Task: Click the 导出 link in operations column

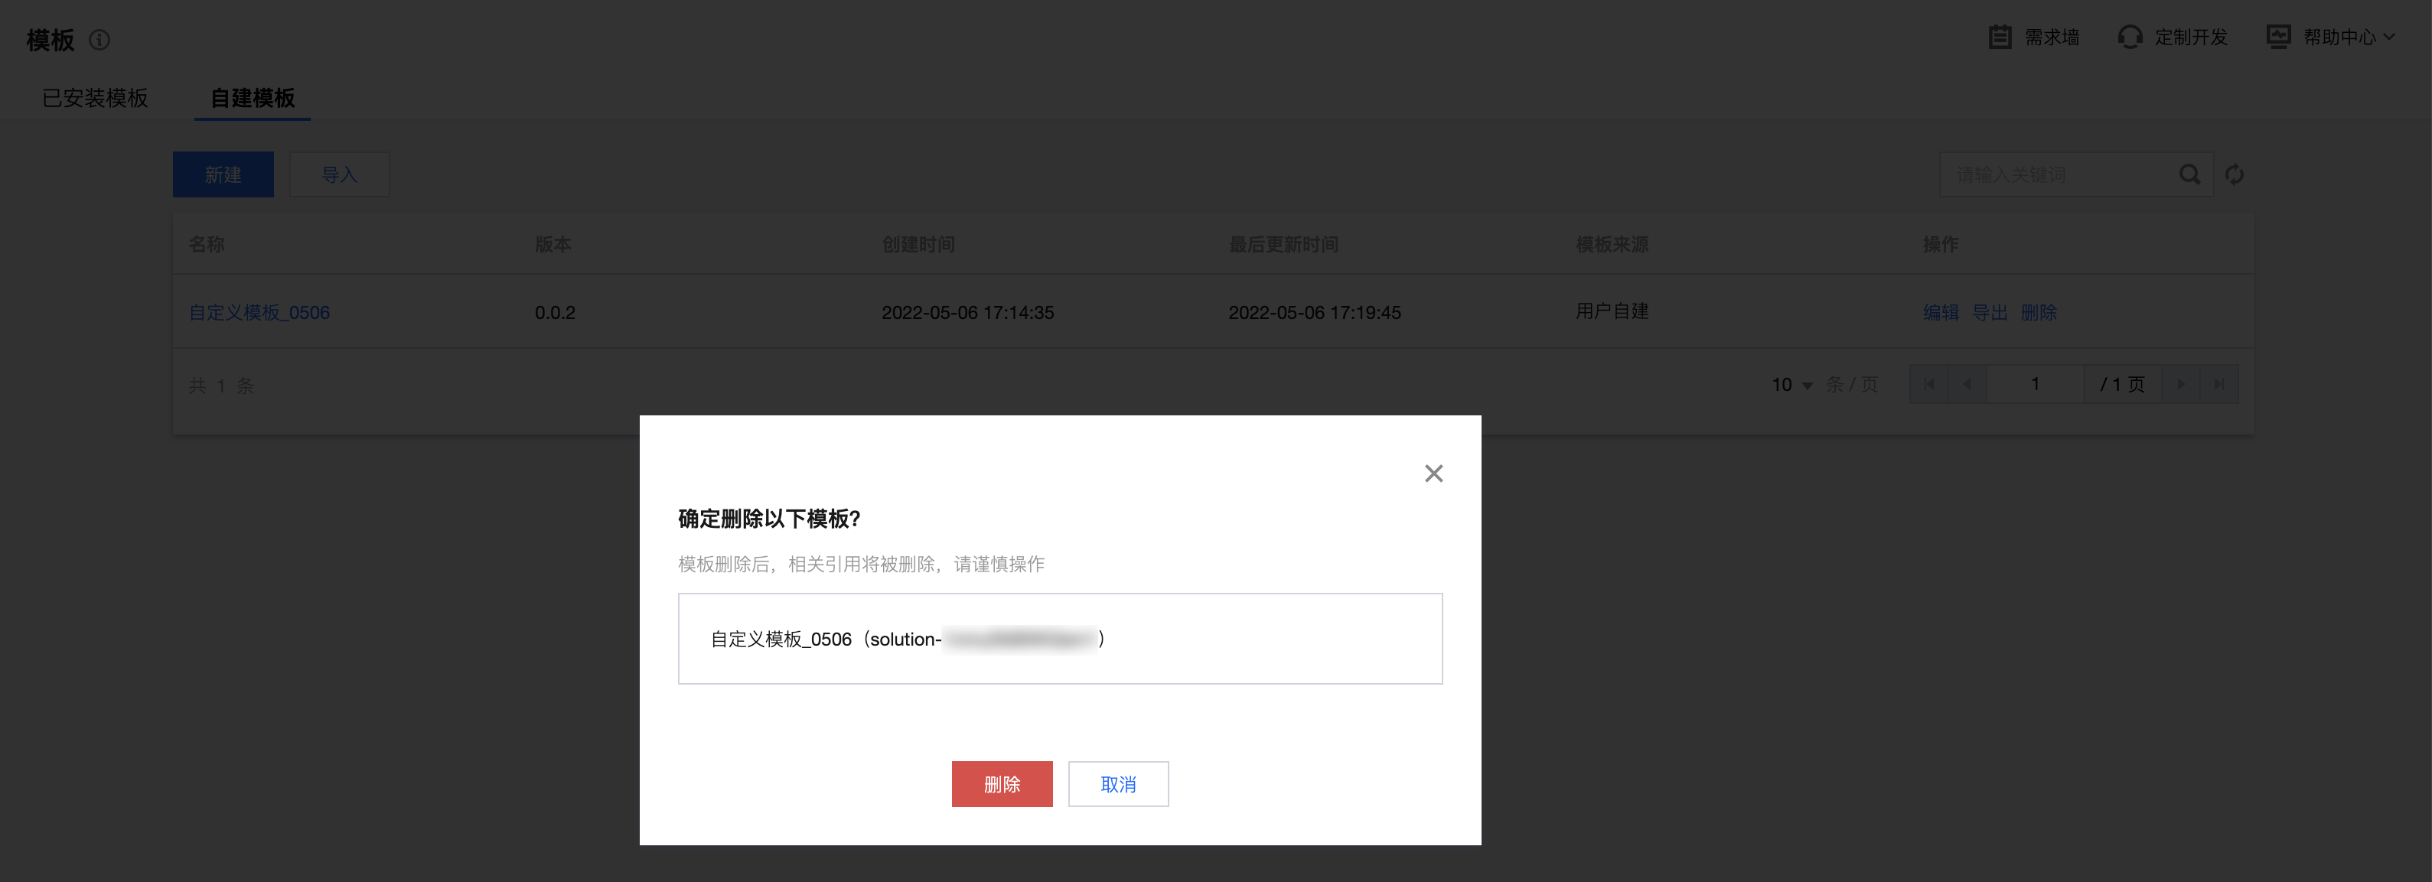Action: 1989,312
